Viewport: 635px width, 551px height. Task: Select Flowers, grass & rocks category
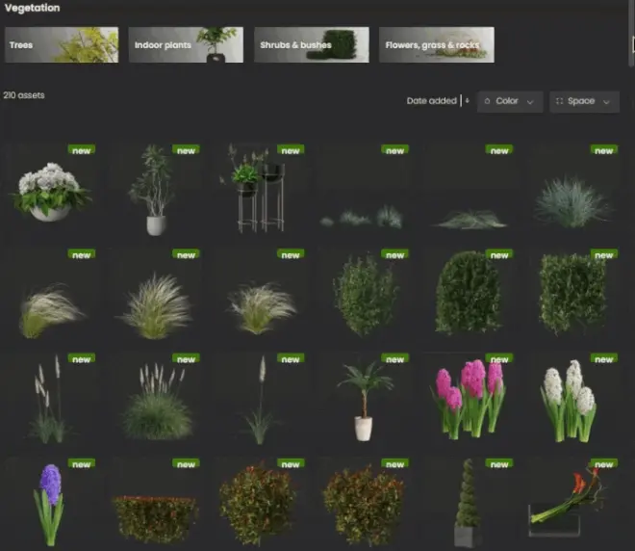click(436, 44)
